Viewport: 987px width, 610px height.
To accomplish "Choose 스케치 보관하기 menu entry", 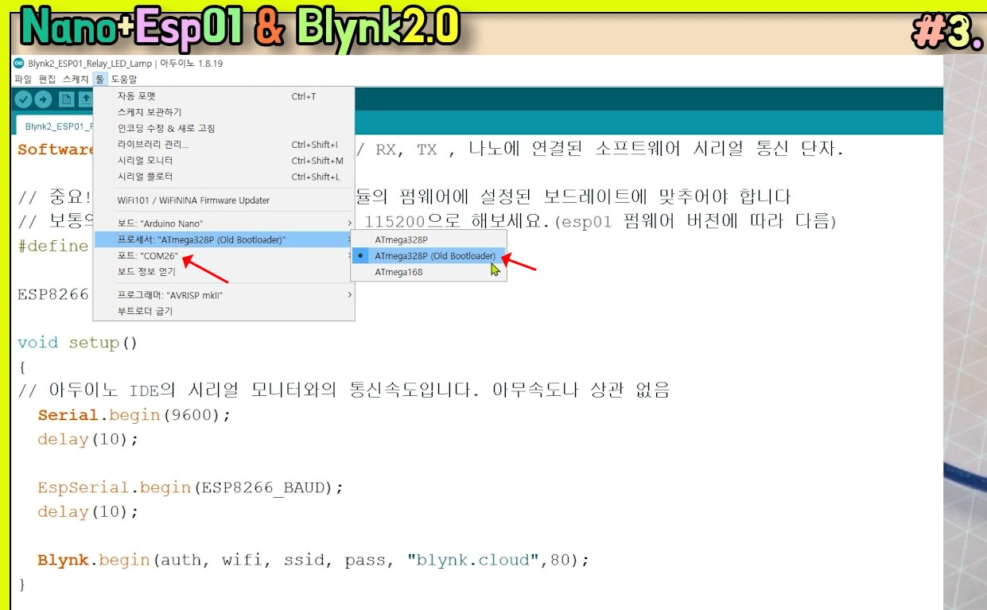I will pyautogui.click(x=223, y=112).
